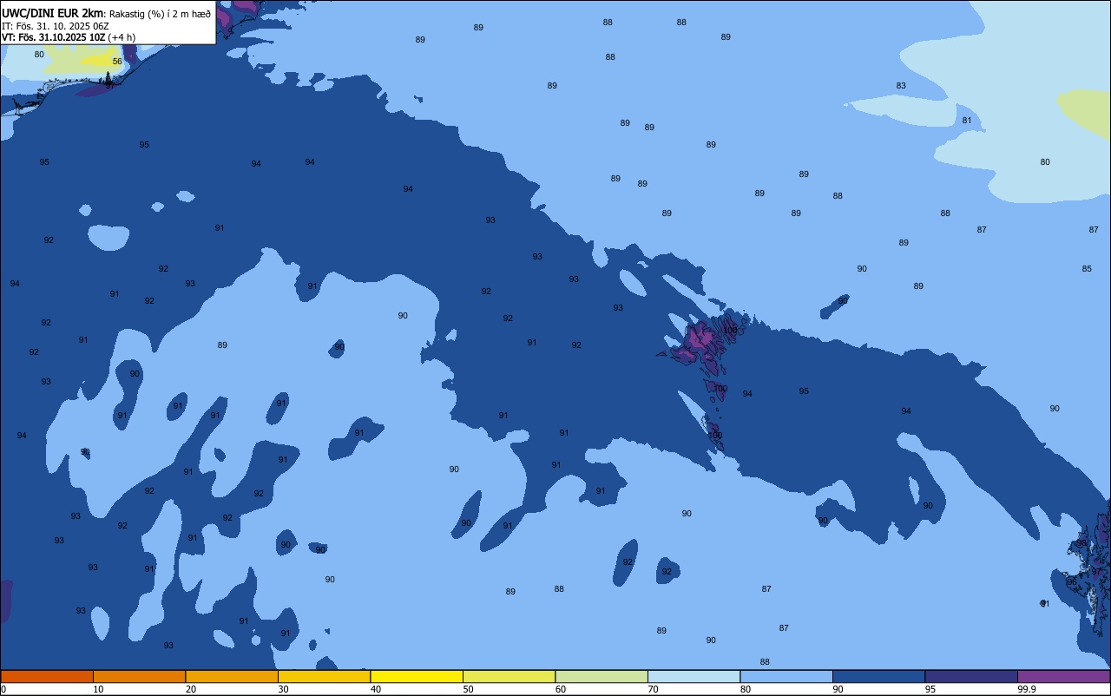Click the "81" humidity value on map

click(967, 121)
